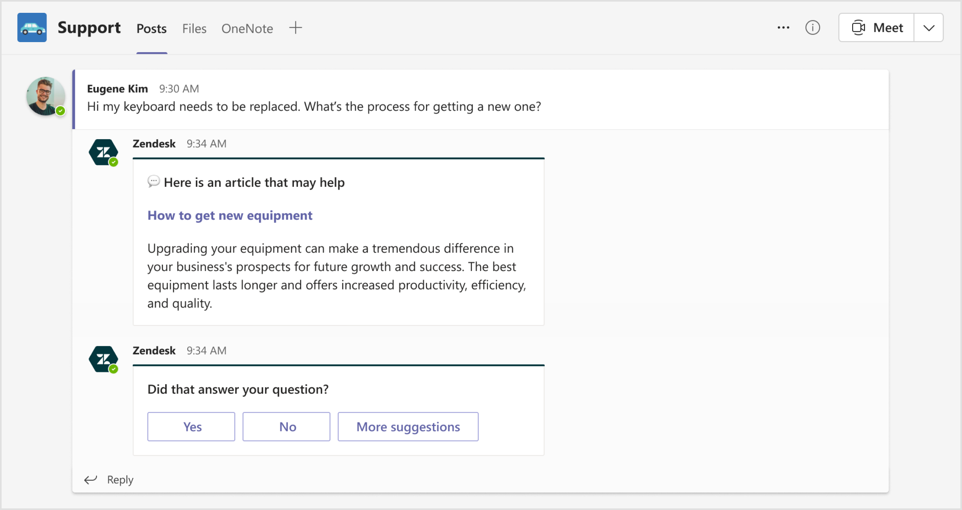The image size is (962, 510).
Task: Open the How to get new equipment article
Action: (230, 215)
